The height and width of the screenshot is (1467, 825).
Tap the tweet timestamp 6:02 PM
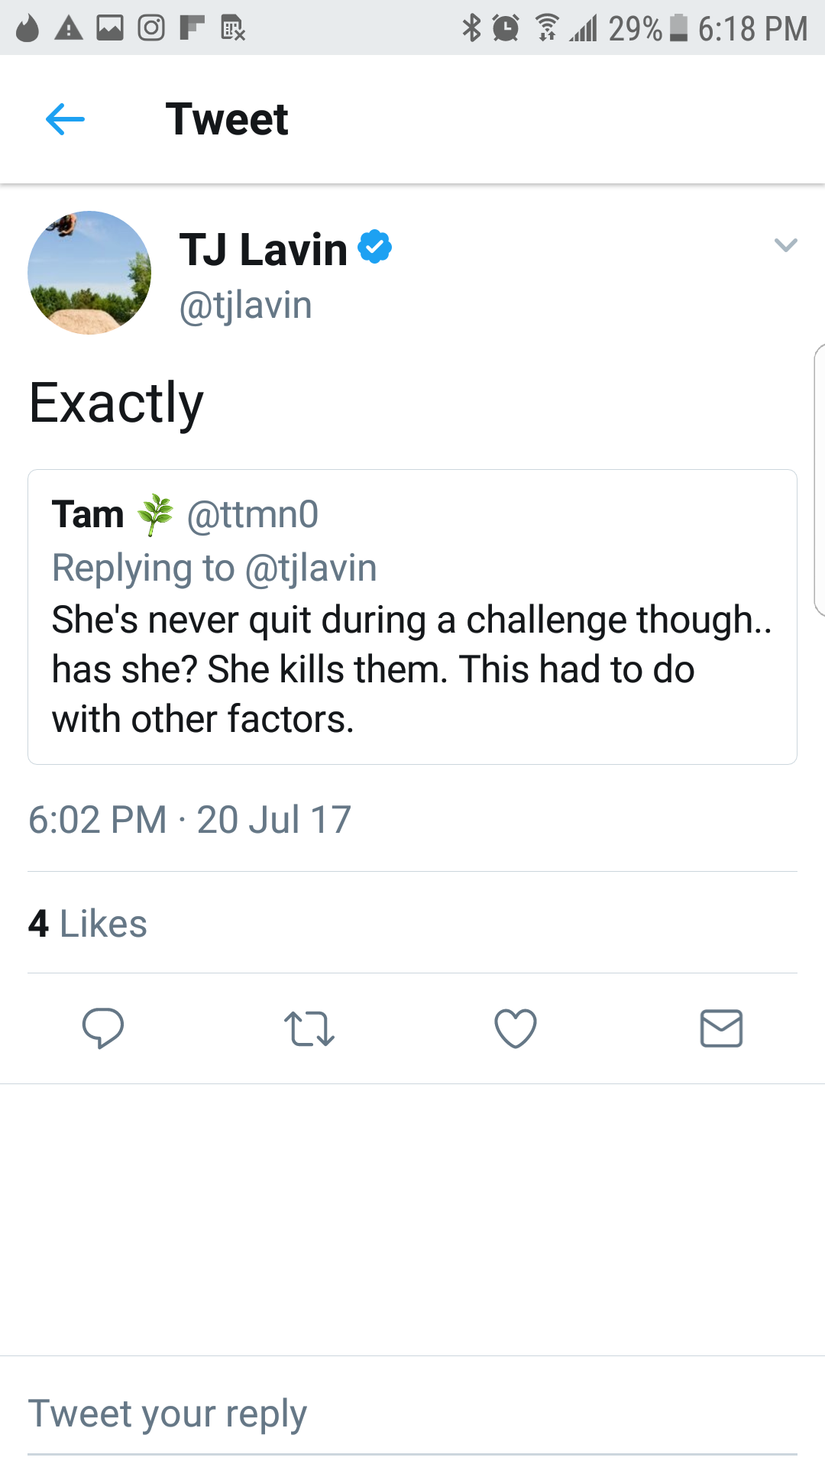point(98,820)
